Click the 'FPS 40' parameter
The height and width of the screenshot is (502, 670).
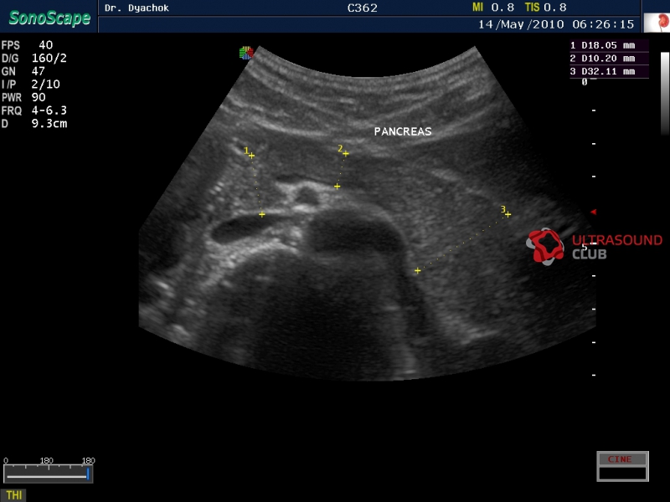[x=27, y=45]
